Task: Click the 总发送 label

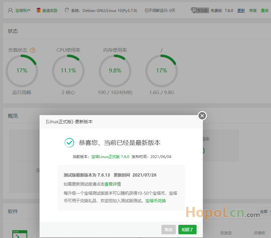Action: coord(226,233)
